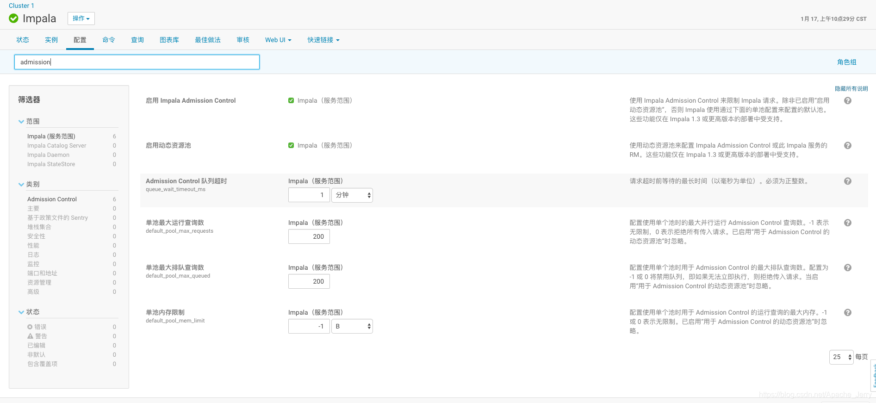This screenshot has width=876, height=403.
Task: Filter by Impala Daemon scope
Action: [x=49, y=155]
